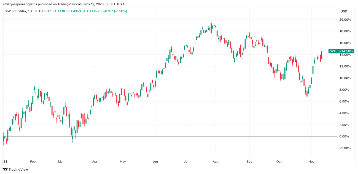Select the Nov marker on the time axis
Screen dimensions: 358x174
point(311,162)
